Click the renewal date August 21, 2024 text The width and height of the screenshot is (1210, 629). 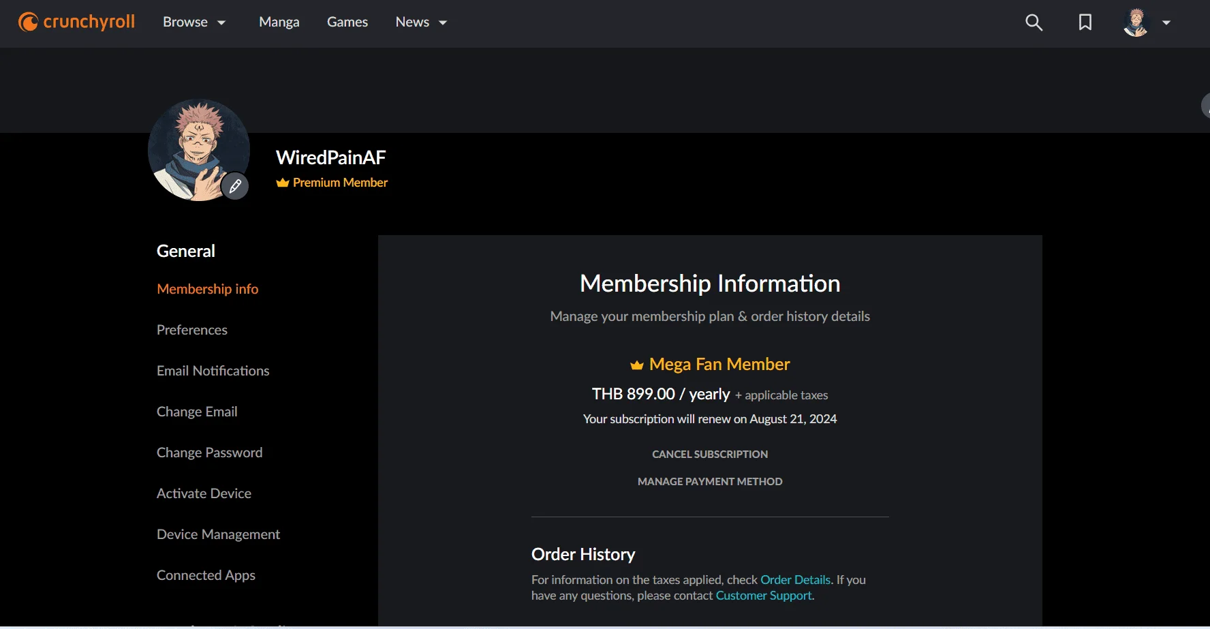[793, 419]
